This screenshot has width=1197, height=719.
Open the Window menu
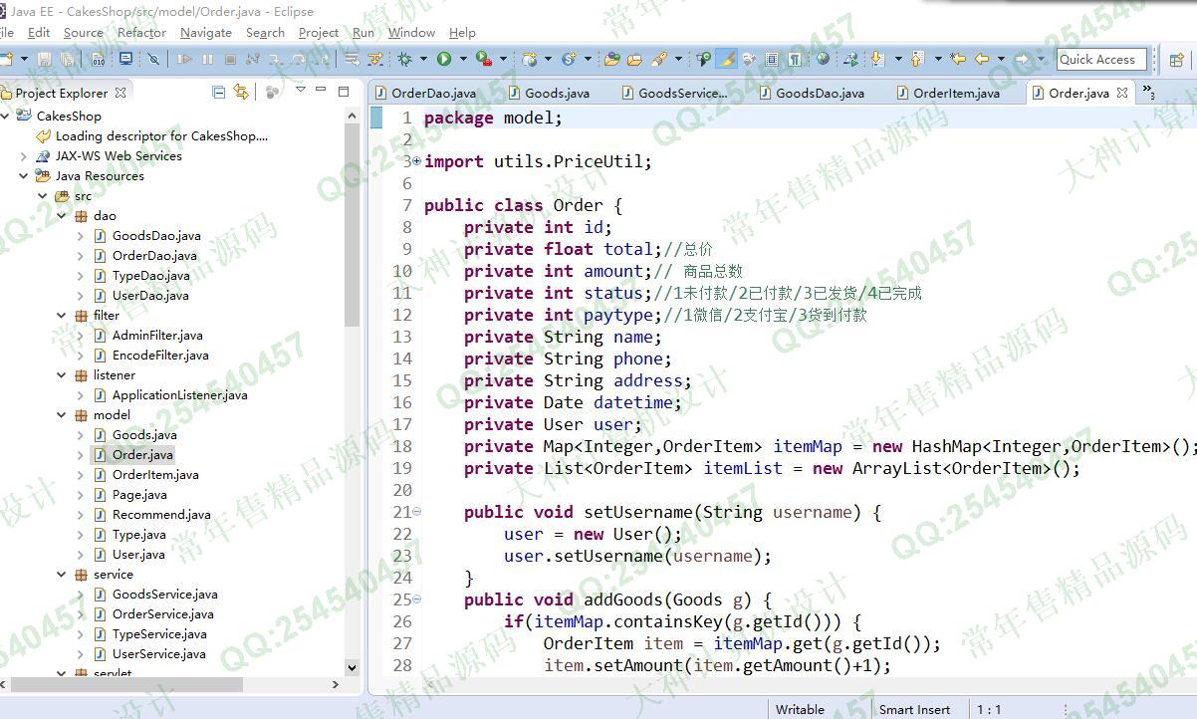(411, 32)
